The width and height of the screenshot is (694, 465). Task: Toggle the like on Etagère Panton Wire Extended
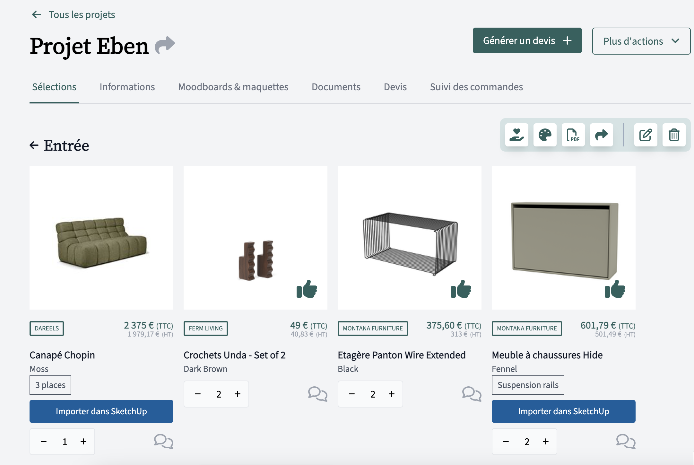pyautogui.click(x=461, y=289)
